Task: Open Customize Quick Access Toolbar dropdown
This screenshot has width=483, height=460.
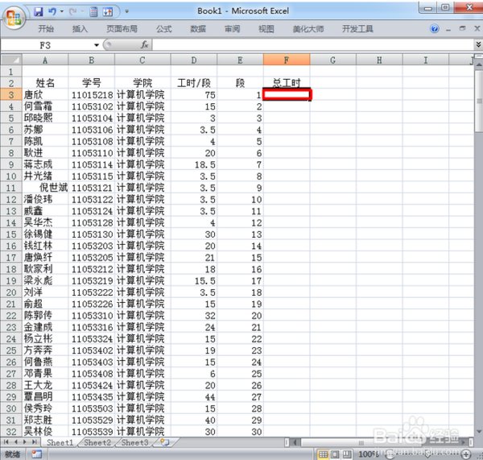Action: click(x=127, y=12)
